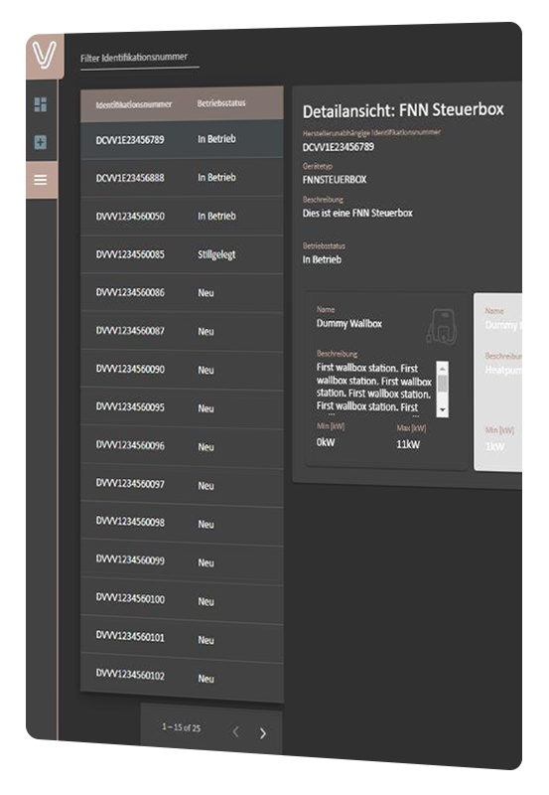549x795 pixels.
Task: Select row DVVV1234560099
Action: click(182, 561)
